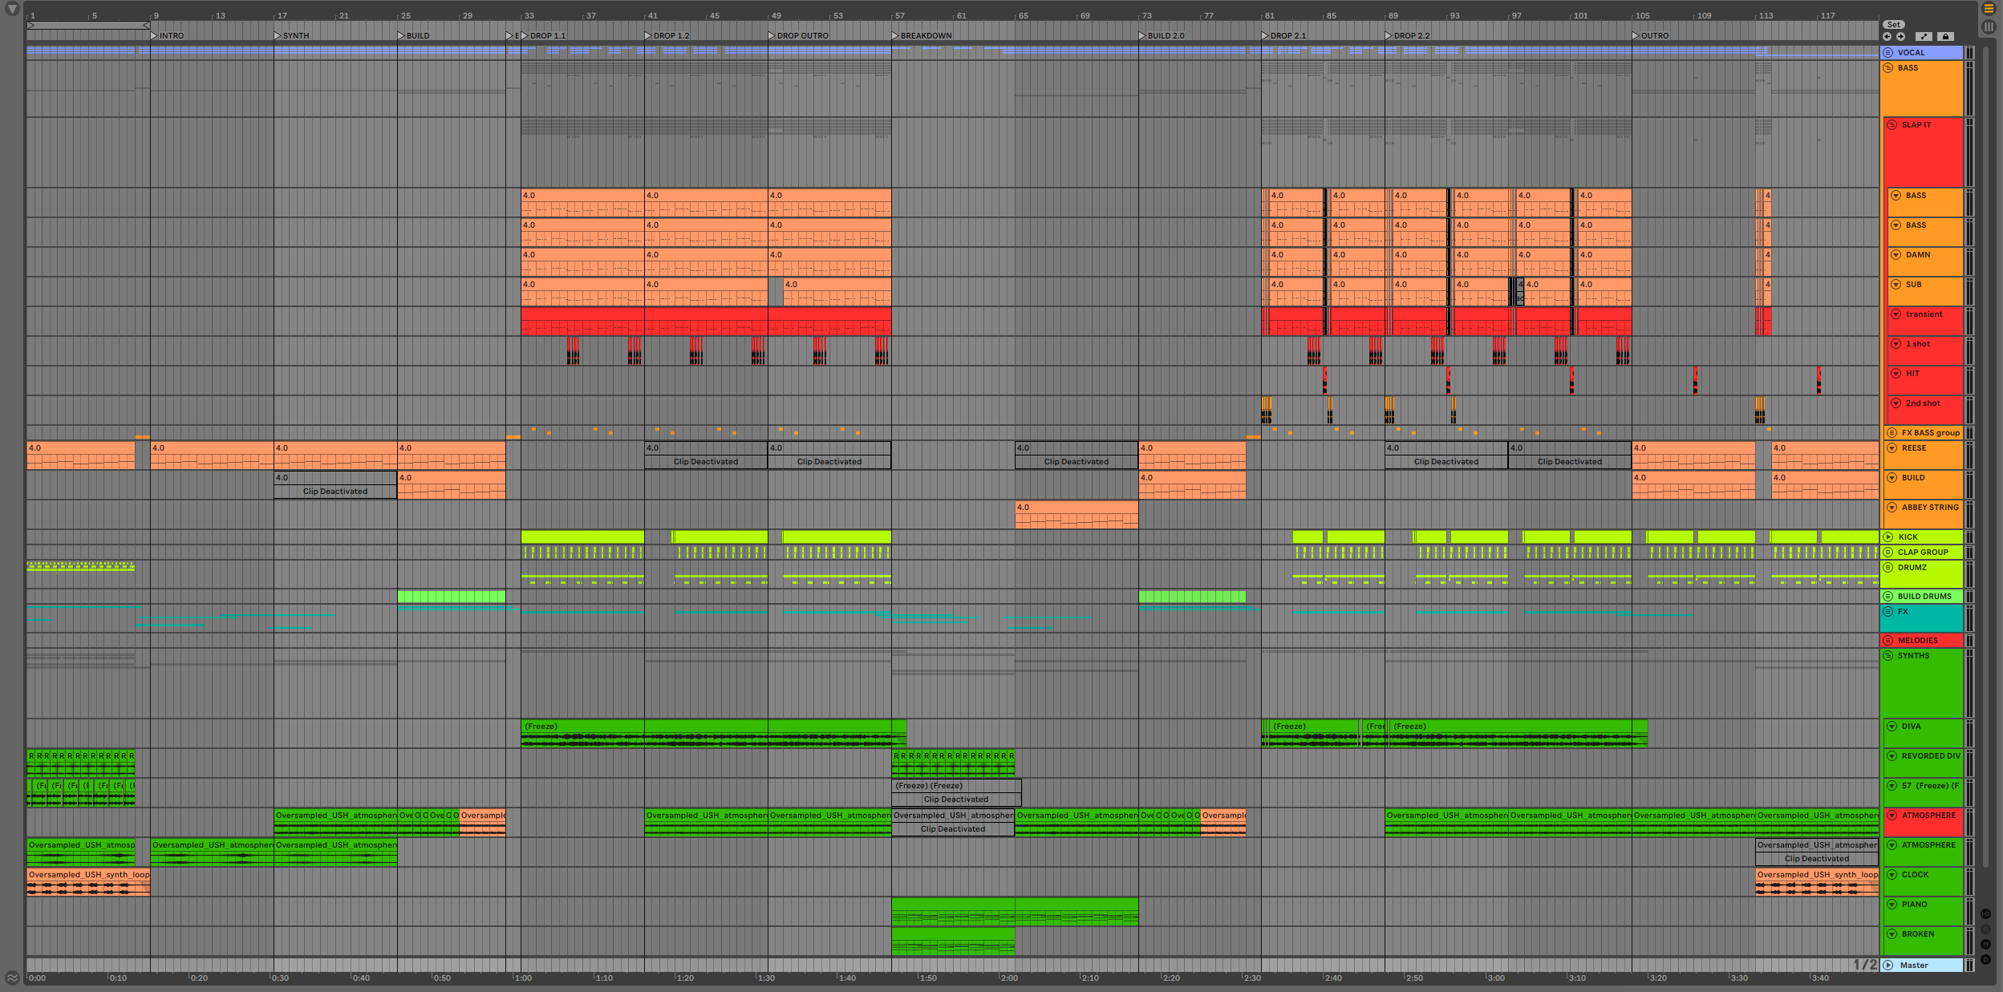Jump to previous locator arrow
This screenshot has height=992, width=2003.
(x=1887, y=37)
